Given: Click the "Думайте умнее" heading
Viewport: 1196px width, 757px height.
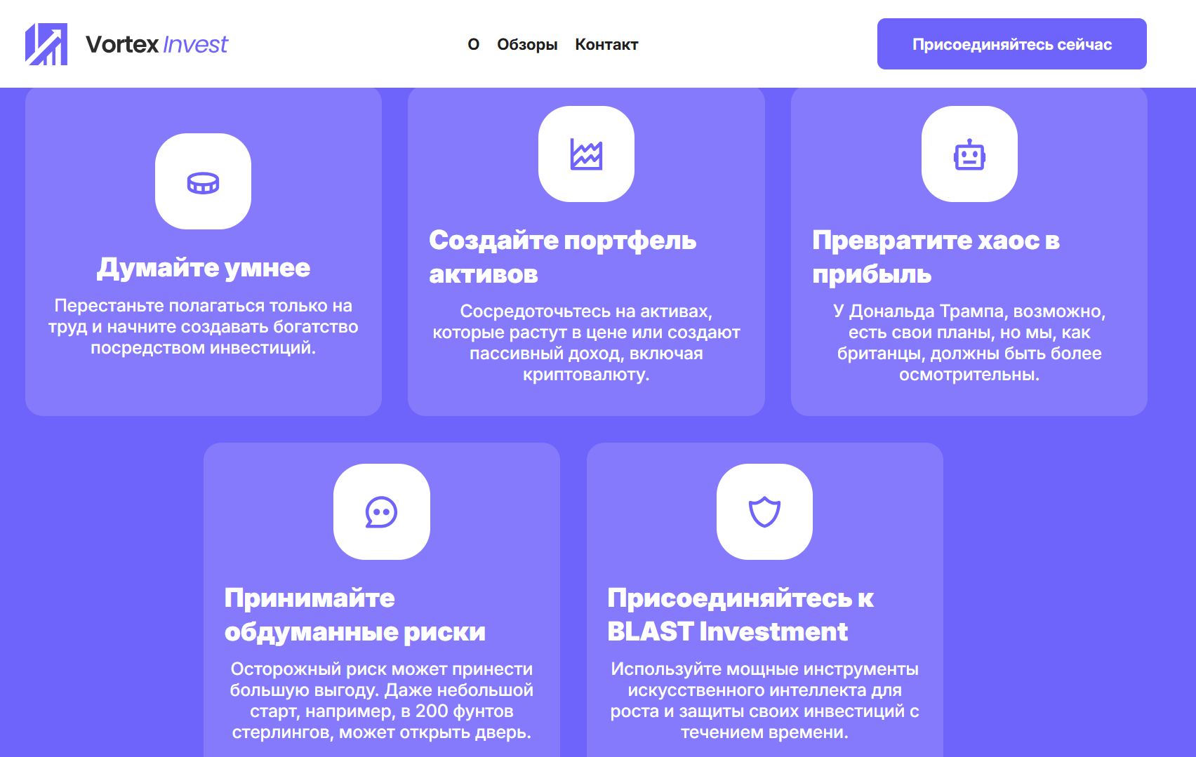Looking at the screenshot, I should coord(203,267).
